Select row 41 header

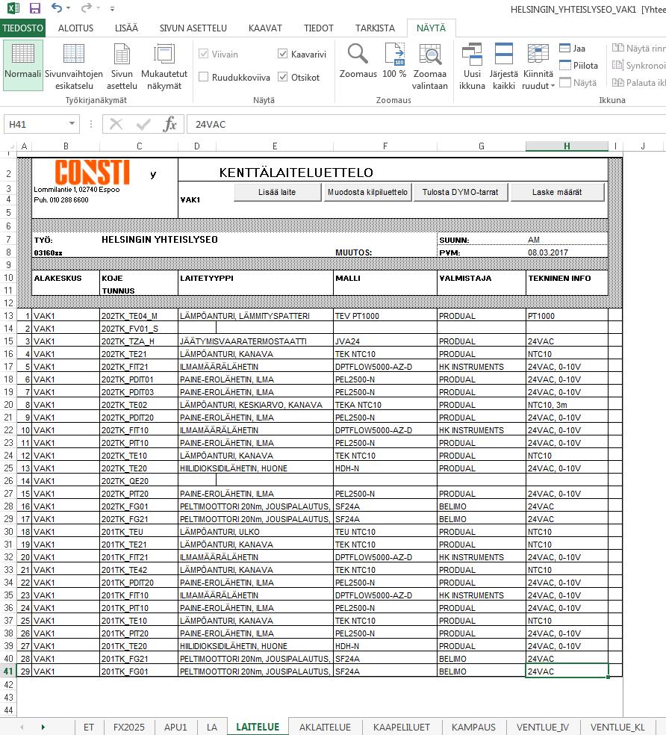[8, 672]
